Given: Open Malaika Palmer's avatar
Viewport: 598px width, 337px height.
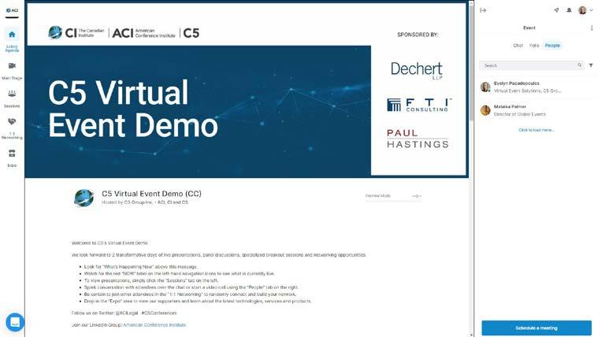Looking at the screenshot, I should click(x=485, y=110).
